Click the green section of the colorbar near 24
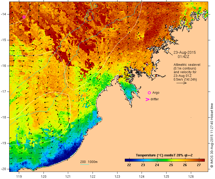Viewport: 215px width, 179px height. point(157,160)
